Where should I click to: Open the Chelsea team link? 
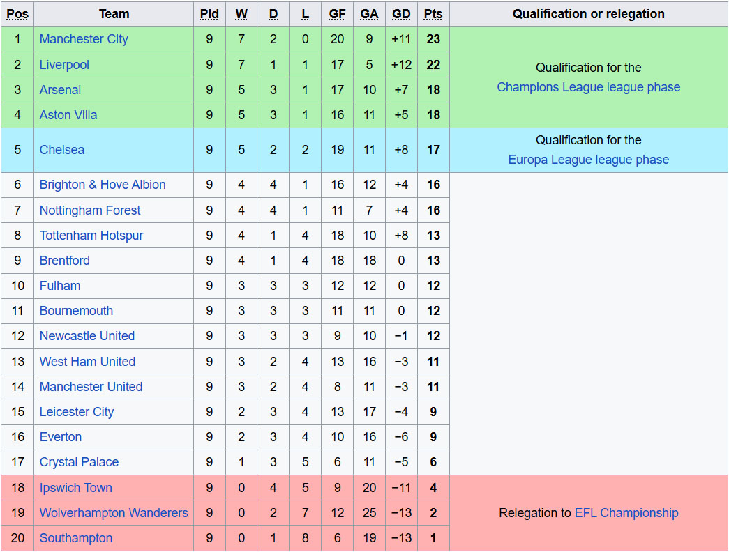tap(62, 150)
